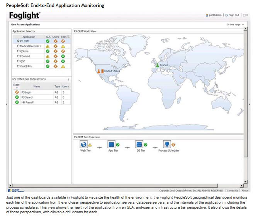
Task: Click the App Tier green status icon
Action: 118,145
